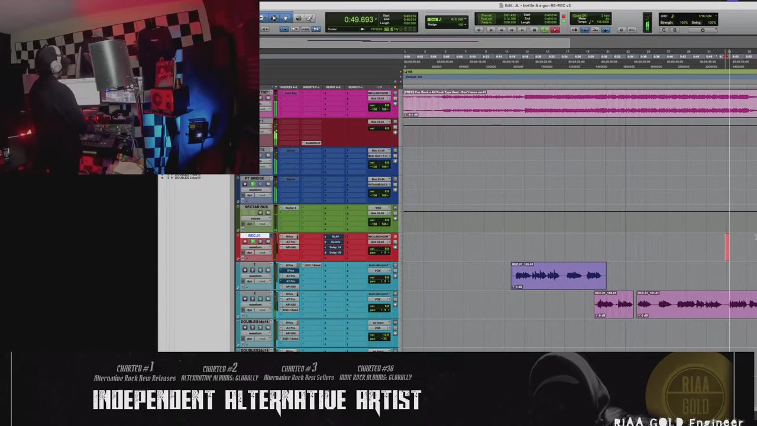This screenshot has height=426, width=757.
Task: Click the SENDS A-E column header
Action: [x=333, y=87]
